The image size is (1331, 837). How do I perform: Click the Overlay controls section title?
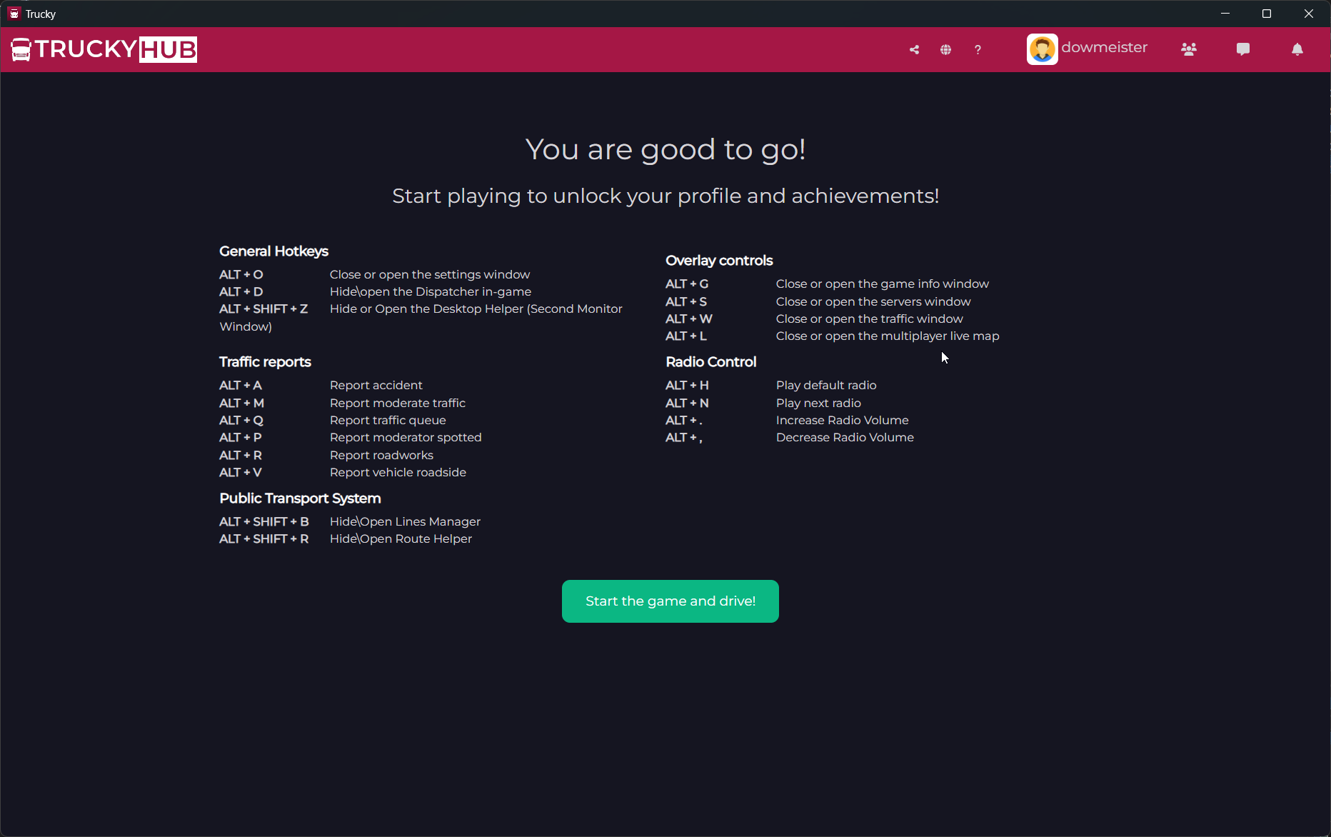(x=718, y=260)
